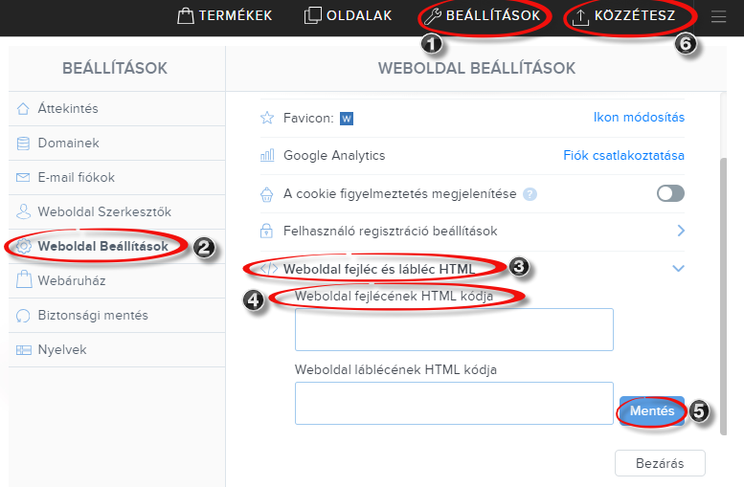Screen dimensions: 744x487
Task: Click the Mentés save button
Action: coord(652,410)
